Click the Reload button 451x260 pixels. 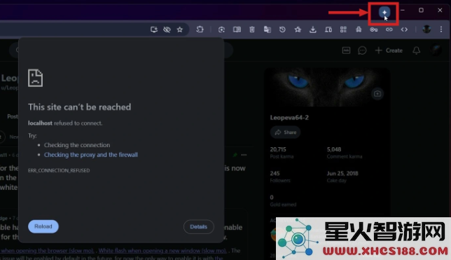[43, 226]
